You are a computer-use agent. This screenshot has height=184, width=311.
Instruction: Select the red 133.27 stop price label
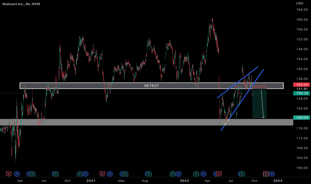[301, 85]
